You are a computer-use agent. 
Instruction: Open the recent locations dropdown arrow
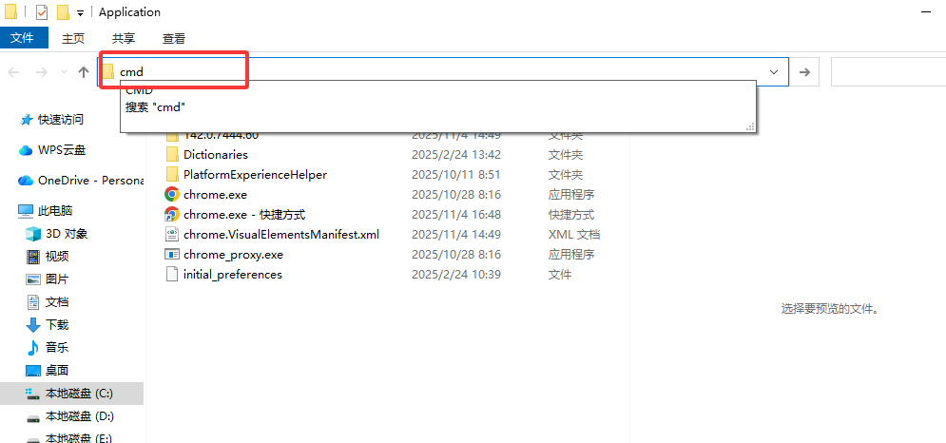tap(64, 72)
